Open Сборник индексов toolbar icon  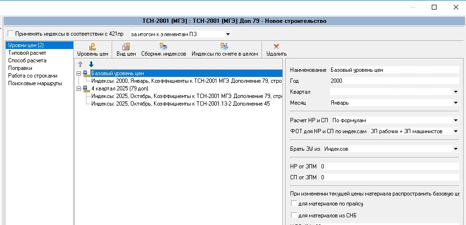point(164,47)
